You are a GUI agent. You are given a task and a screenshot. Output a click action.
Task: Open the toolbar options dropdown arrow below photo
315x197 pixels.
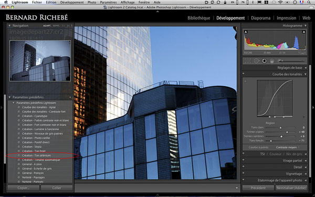pyautogui.click(x=237, y=188)
